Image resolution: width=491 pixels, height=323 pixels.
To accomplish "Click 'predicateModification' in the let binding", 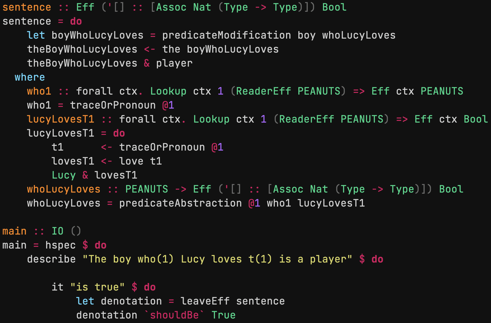I will pyautogui.click(x=226, y=35).
